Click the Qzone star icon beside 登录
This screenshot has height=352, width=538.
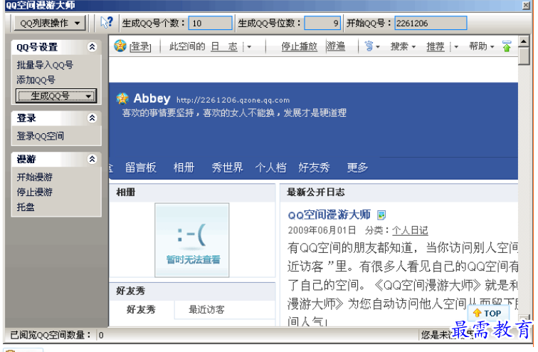[x=120, y=46]
